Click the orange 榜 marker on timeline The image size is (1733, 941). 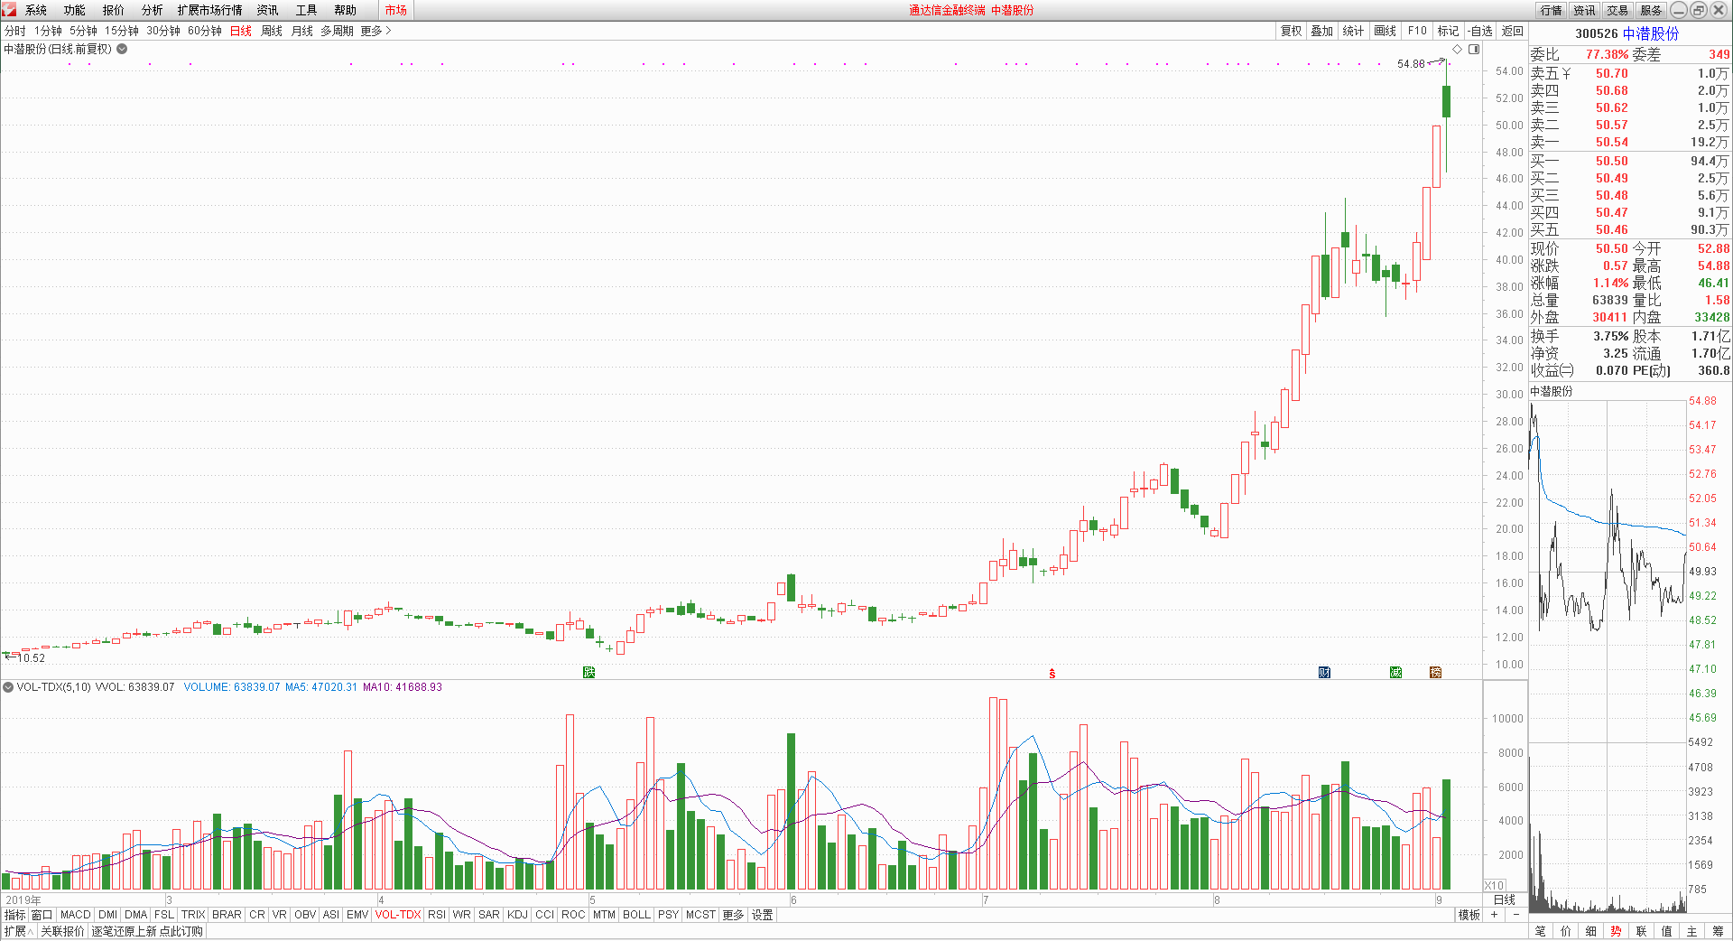coord(1435,672)
